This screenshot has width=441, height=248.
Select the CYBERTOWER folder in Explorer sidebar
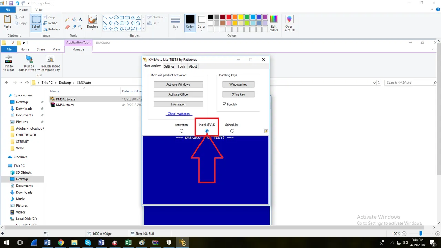coord(26,135)
